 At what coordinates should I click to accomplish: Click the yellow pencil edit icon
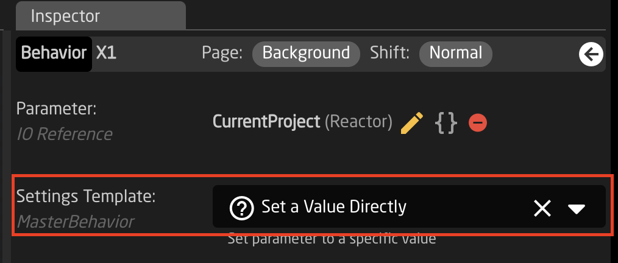[412, 123]
